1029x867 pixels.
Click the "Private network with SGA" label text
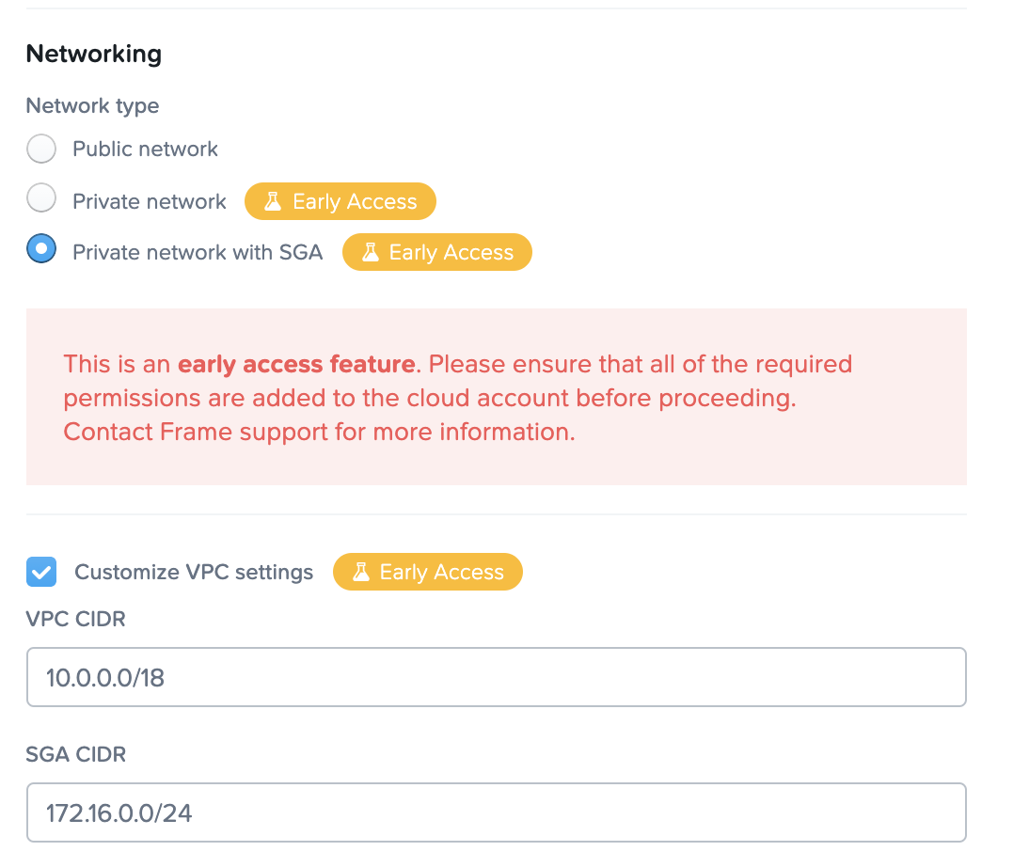click(198, 252)
